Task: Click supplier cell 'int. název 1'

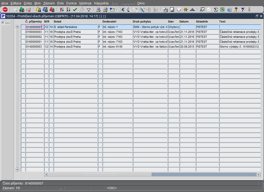Action: pyautogui.click(x=117, y=27)
